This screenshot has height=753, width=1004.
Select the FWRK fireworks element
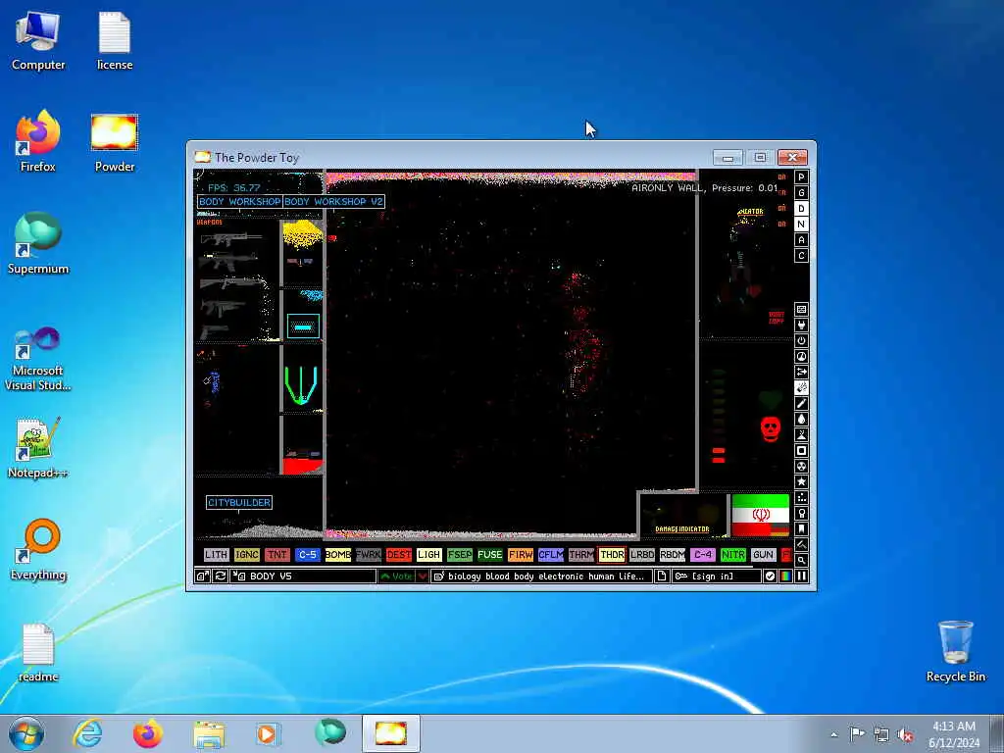pos(369,555)
